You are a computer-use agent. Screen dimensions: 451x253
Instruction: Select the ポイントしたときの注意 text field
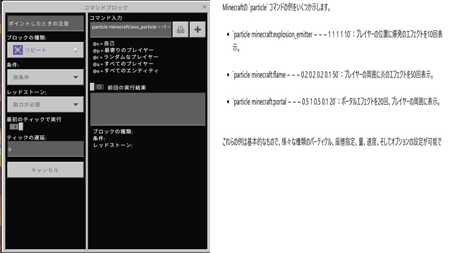click(x=45, y=24)
